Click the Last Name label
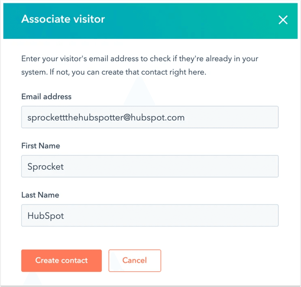Viewport: 301px width, 287px height. [x=40, y=195]
